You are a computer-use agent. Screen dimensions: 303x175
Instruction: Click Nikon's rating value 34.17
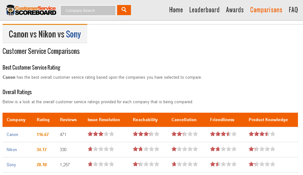click(x=41, y=150)
